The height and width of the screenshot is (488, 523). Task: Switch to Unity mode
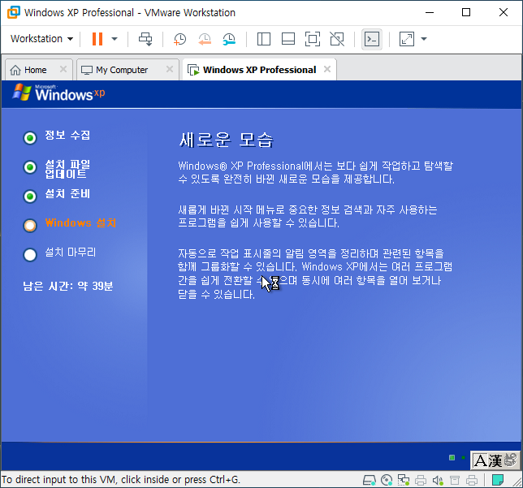click(337, 39)
